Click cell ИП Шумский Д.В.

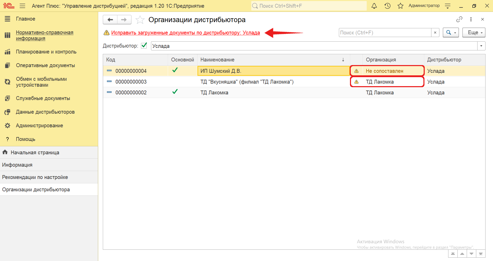click(x=273, y=71)
